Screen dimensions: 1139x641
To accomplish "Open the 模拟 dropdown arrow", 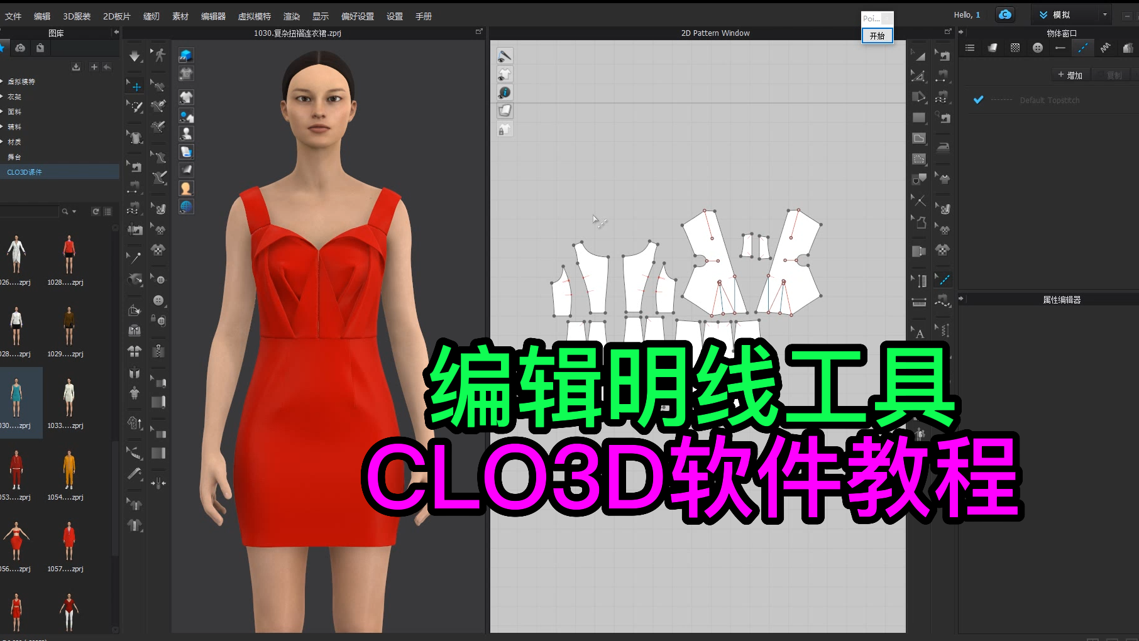I will [1104, 14].
